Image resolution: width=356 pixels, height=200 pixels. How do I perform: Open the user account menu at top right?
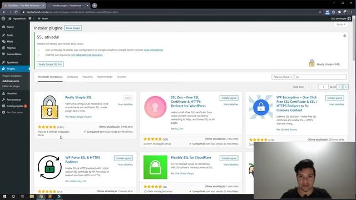(341, 18)
